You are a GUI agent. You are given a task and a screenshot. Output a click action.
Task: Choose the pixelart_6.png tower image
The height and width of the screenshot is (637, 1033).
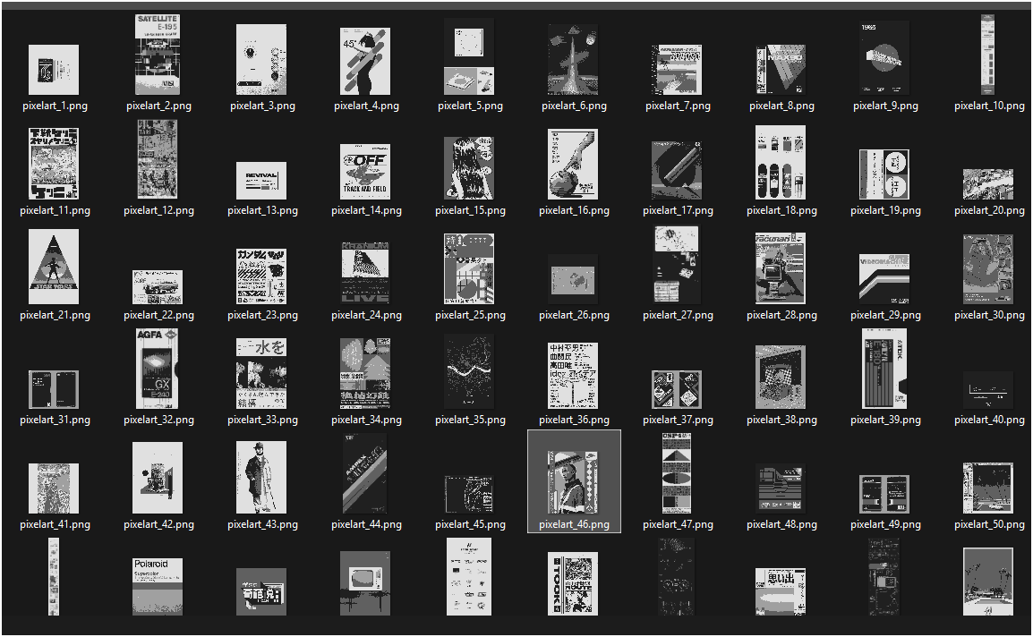tap(573, 59)
